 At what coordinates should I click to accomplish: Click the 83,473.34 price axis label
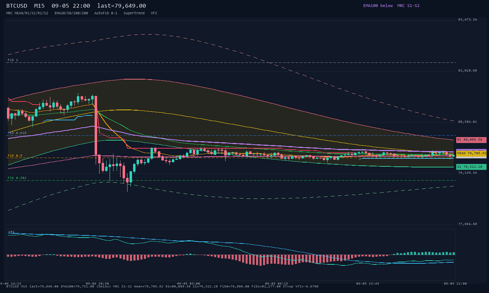[x=467, y=20]
